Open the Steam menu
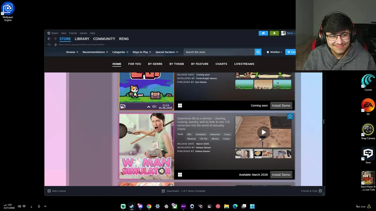 (x=55, y=33)
